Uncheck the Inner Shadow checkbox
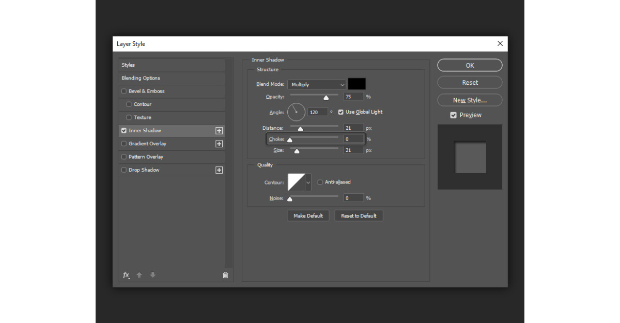620x323 pixels. [123, 131]
